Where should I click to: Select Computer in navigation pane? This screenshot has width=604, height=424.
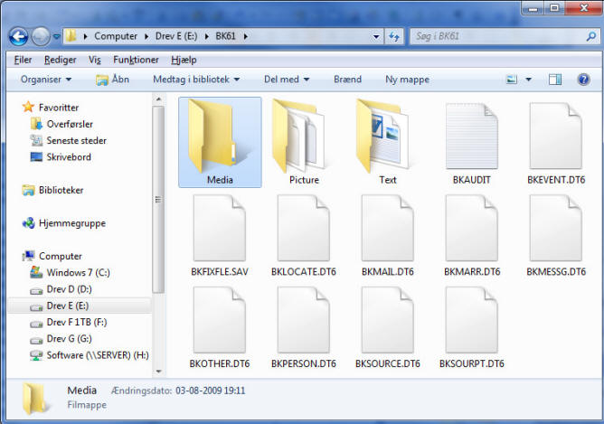click(x=60, y=256)
